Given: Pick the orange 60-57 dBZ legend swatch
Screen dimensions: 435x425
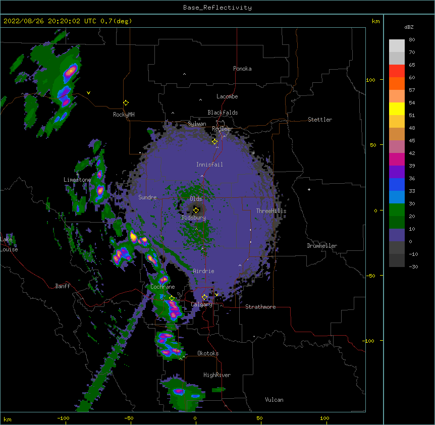Looking at the screenshot, I should click(397, 84).
